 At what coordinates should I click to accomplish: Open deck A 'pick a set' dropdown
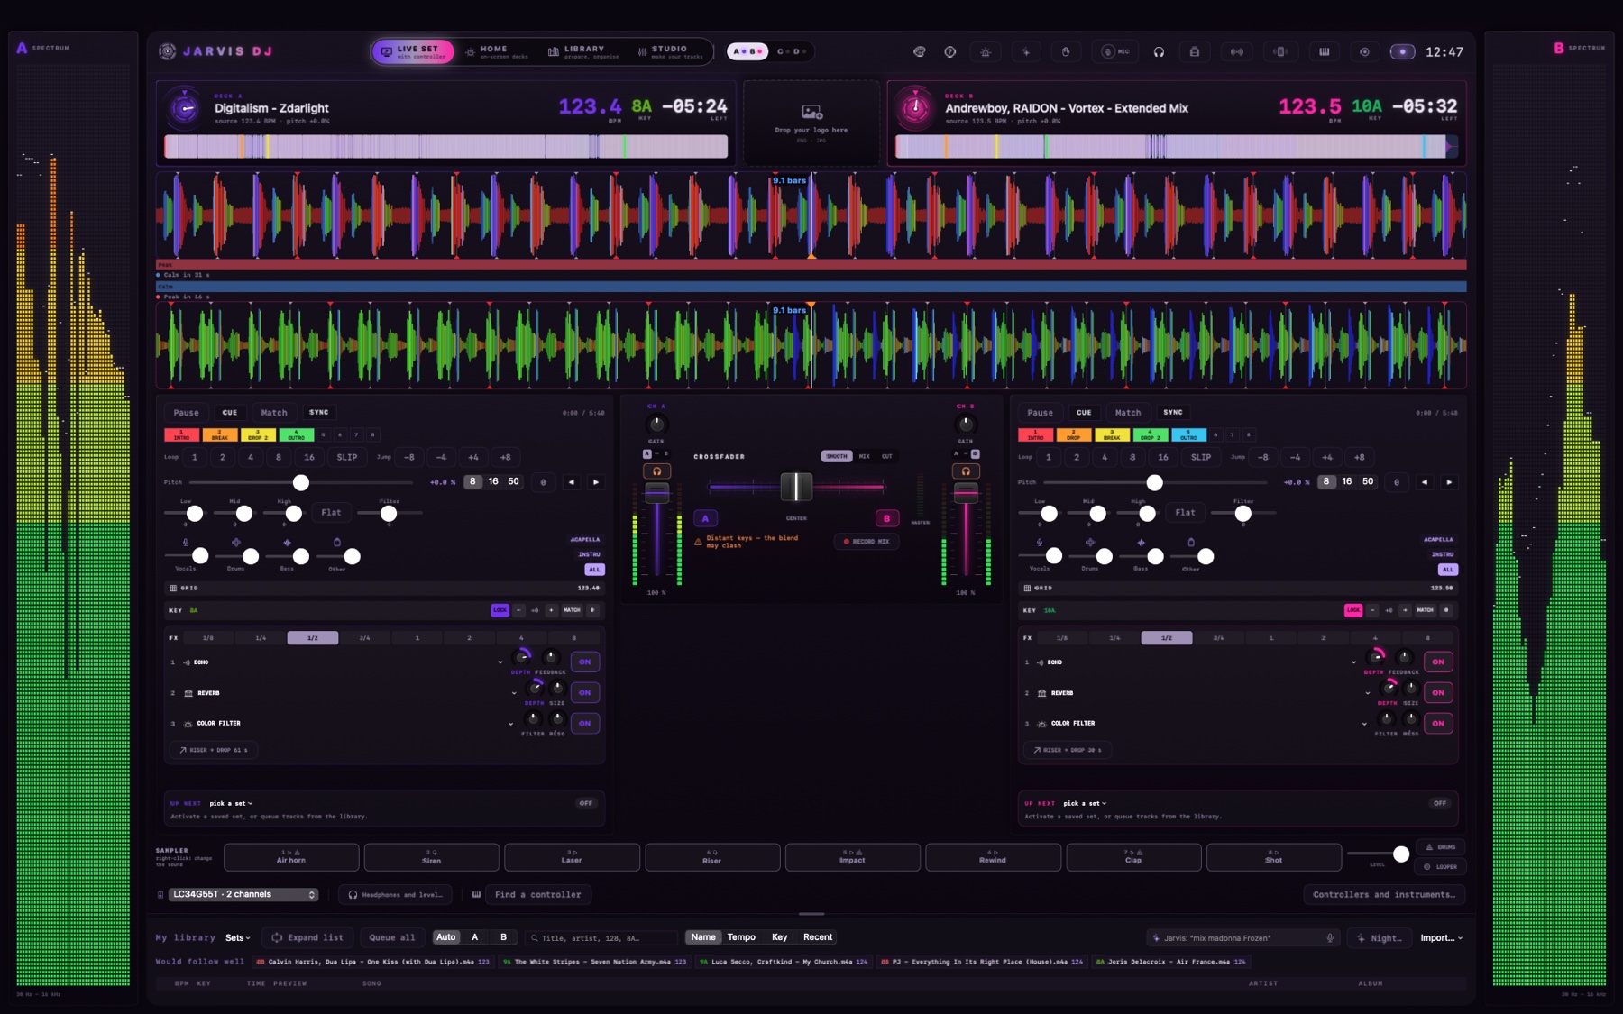coord(231,803)
